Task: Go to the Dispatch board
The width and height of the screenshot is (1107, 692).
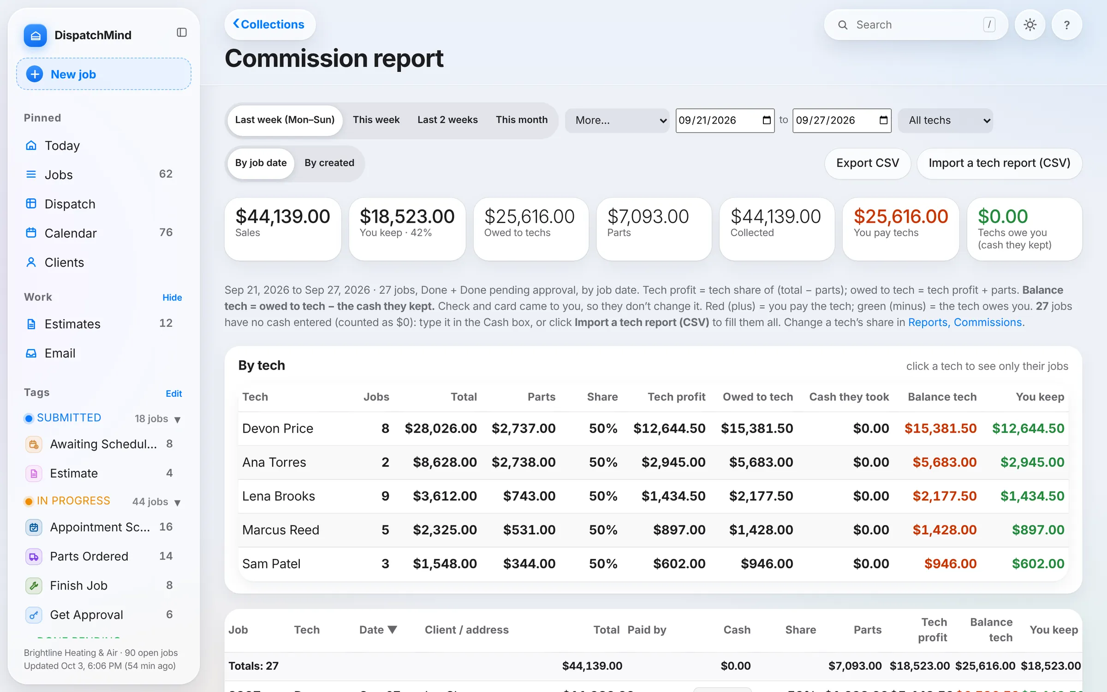Action: point(103,204)
